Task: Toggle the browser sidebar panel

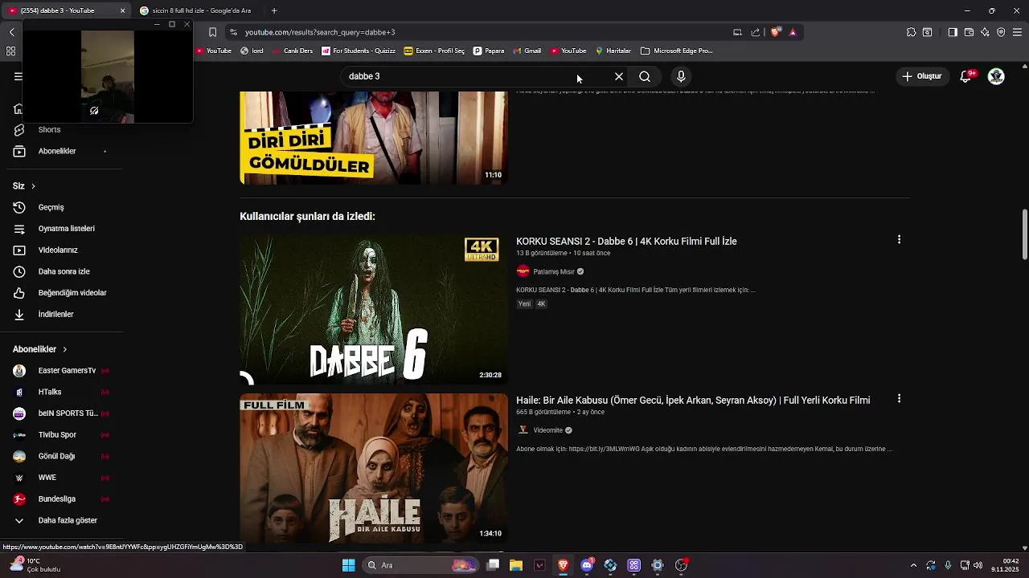Action: 952,32
